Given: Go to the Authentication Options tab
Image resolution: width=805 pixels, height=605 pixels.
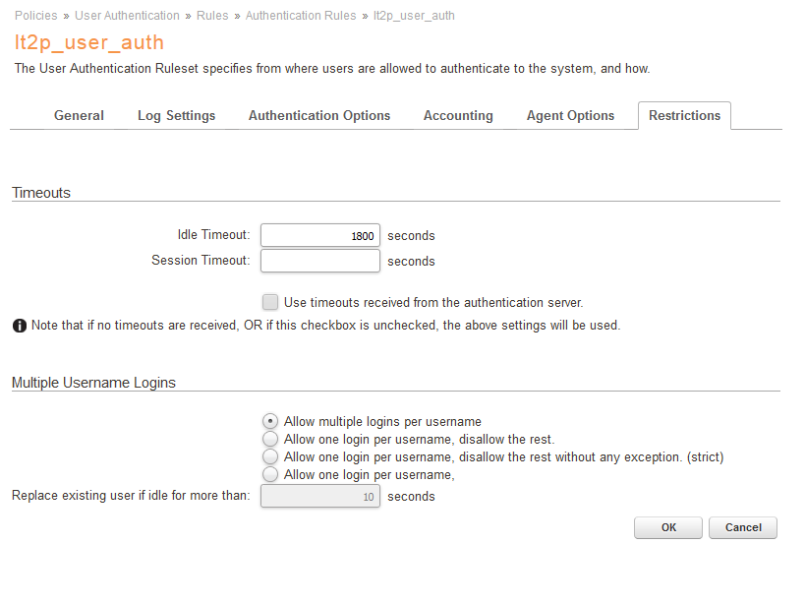Looking at the screenshot, I should pyautogui.click(x=319, y=116).
